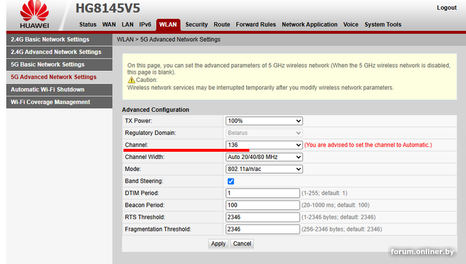Screen dimensions: 466x264
Task: Focus the RTS Threshold input field
Action: 263,217
